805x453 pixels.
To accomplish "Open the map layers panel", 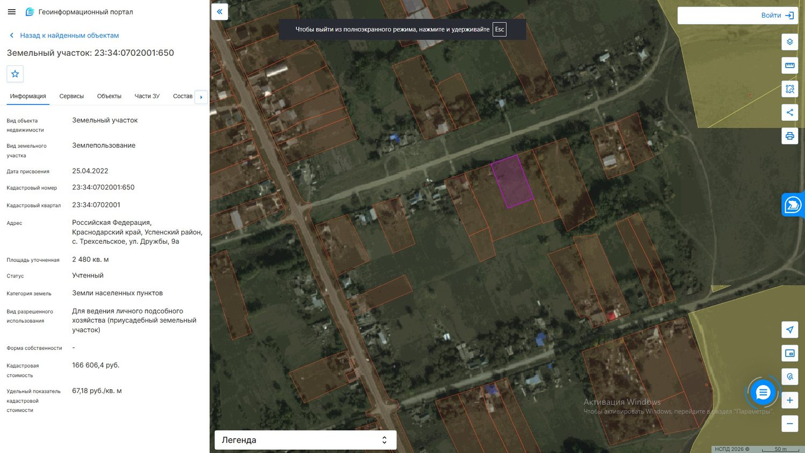I will click(x=790, y=42).
